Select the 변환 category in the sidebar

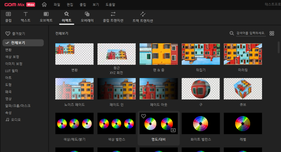[8, 50]
